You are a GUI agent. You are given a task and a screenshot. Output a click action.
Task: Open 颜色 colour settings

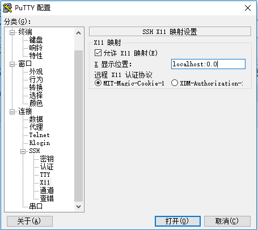click(36, 103)
